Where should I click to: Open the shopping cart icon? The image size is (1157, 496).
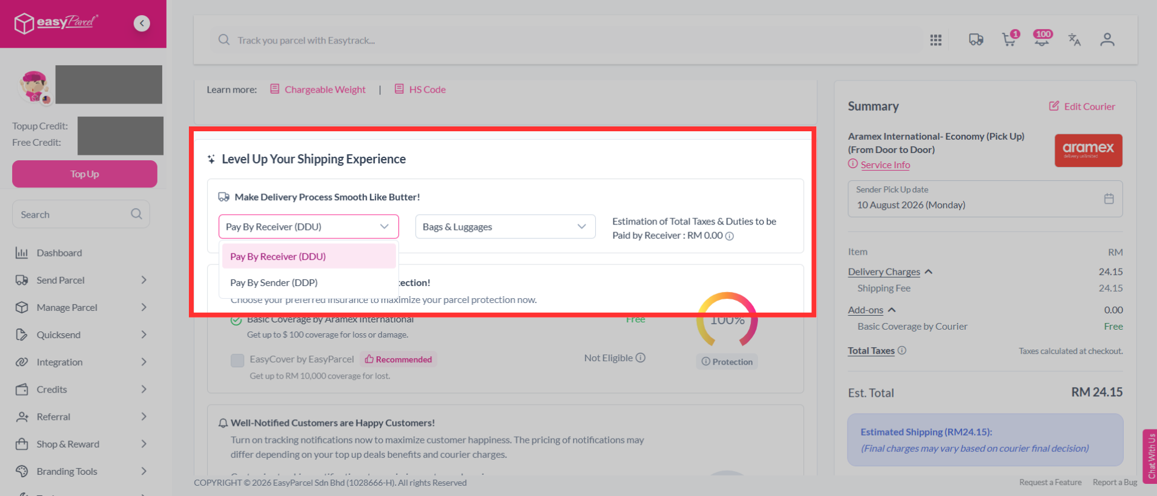(1009, 39)
